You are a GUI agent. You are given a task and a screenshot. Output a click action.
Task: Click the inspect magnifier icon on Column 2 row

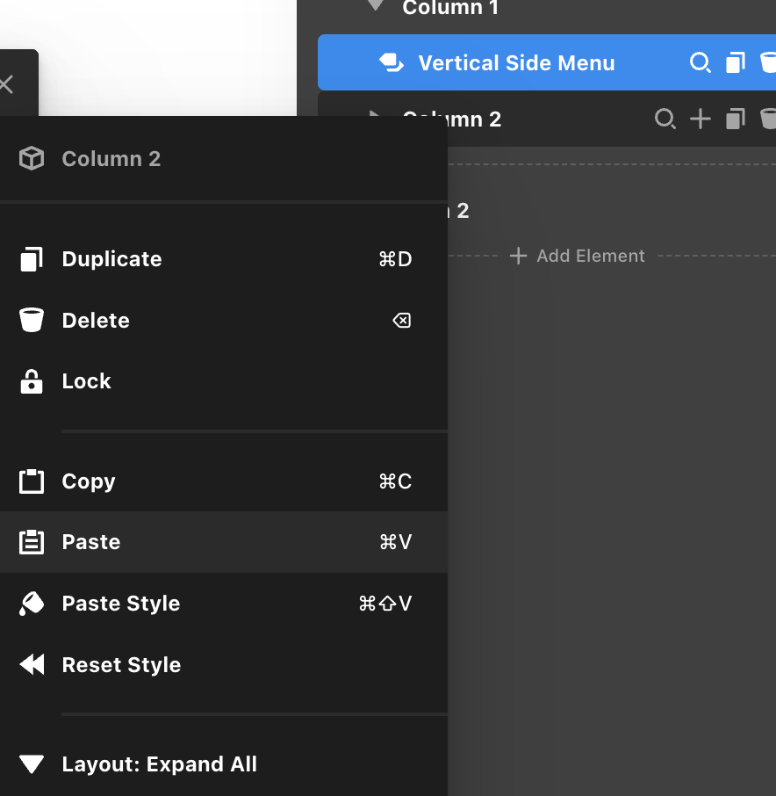point(665,119)
